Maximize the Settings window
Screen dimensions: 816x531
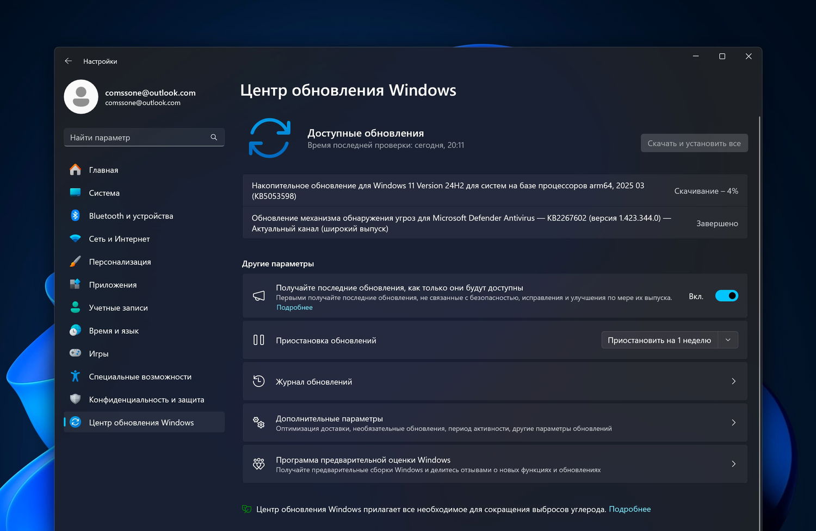722,56
